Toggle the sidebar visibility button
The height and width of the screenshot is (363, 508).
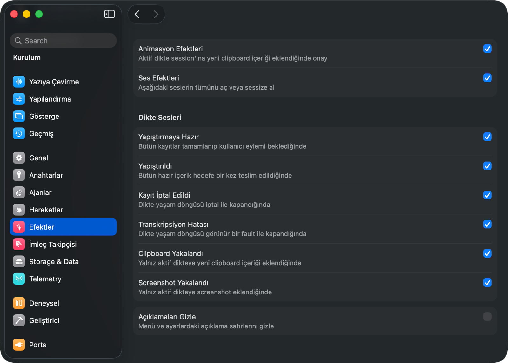click(110, 14)
